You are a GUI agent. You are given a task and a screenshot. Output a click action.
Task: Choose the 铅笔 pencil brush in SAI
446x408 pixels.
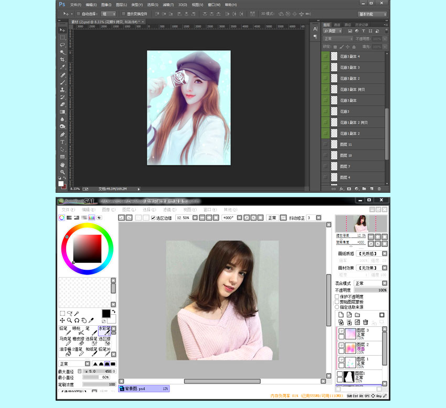coord(65,331)
